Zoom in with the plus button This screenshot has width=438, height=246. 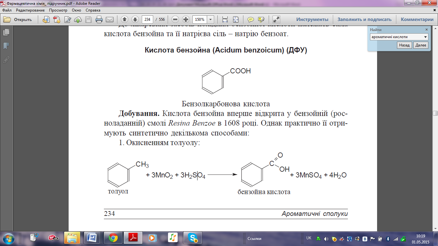[x=186, y=19]
